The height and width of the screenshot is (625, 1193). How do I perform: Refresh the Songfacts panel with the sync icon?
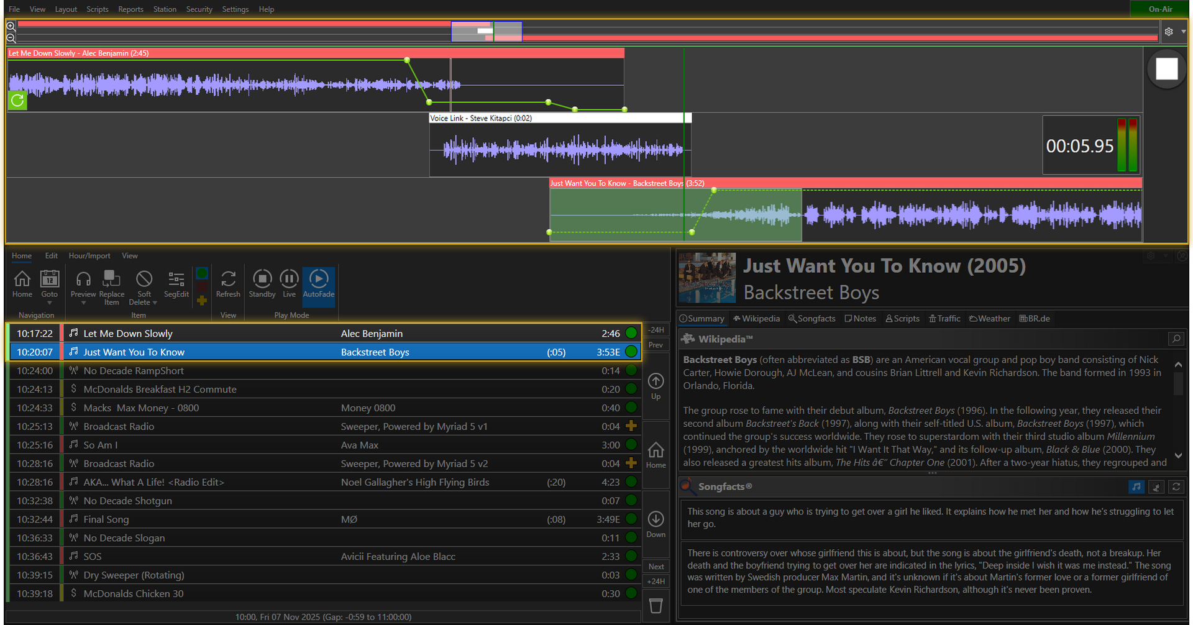pos(1176,486)
